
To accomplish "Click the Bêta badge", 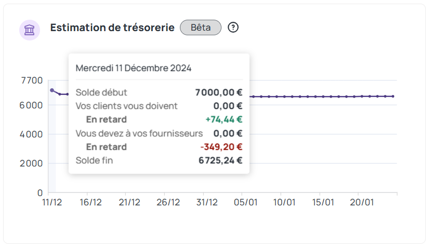I will click(x=201, y=27).
